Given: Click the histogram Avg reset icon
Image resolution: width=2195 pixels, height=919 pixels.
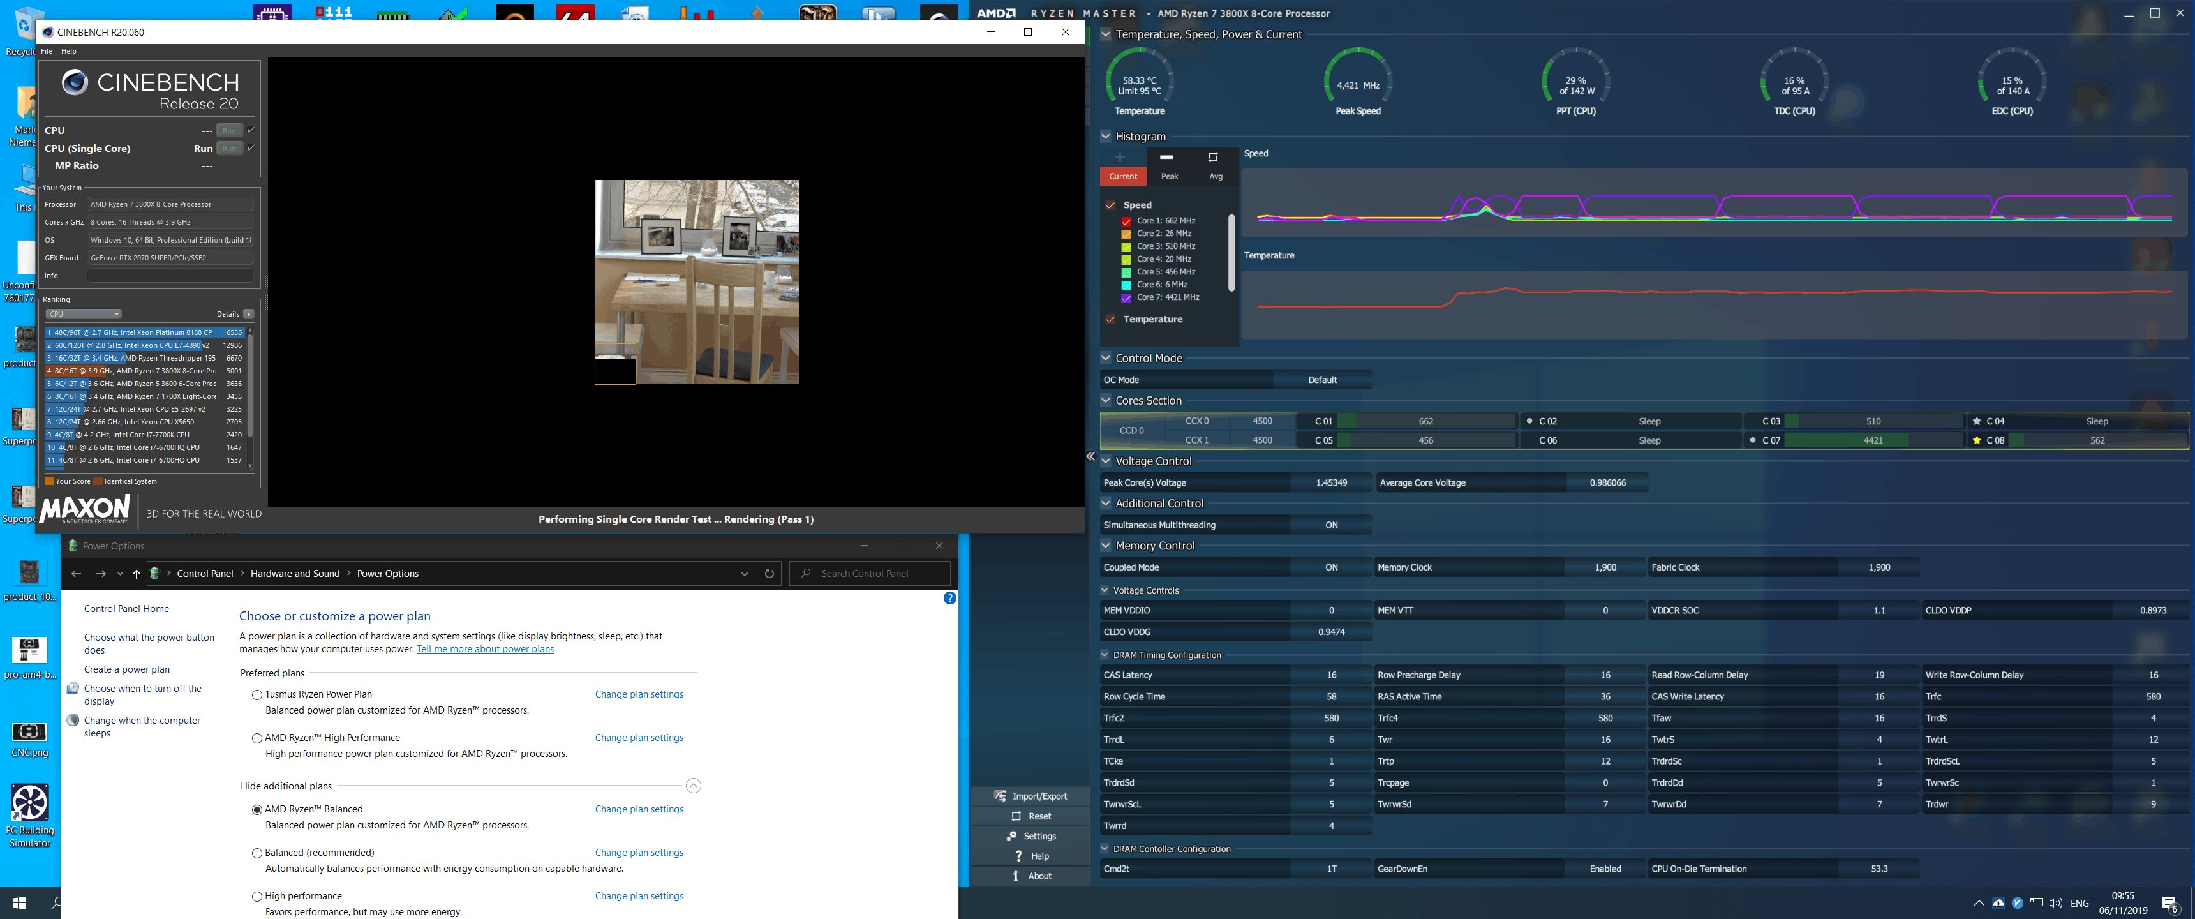Looking at the screenshot, I should 1214,158.
